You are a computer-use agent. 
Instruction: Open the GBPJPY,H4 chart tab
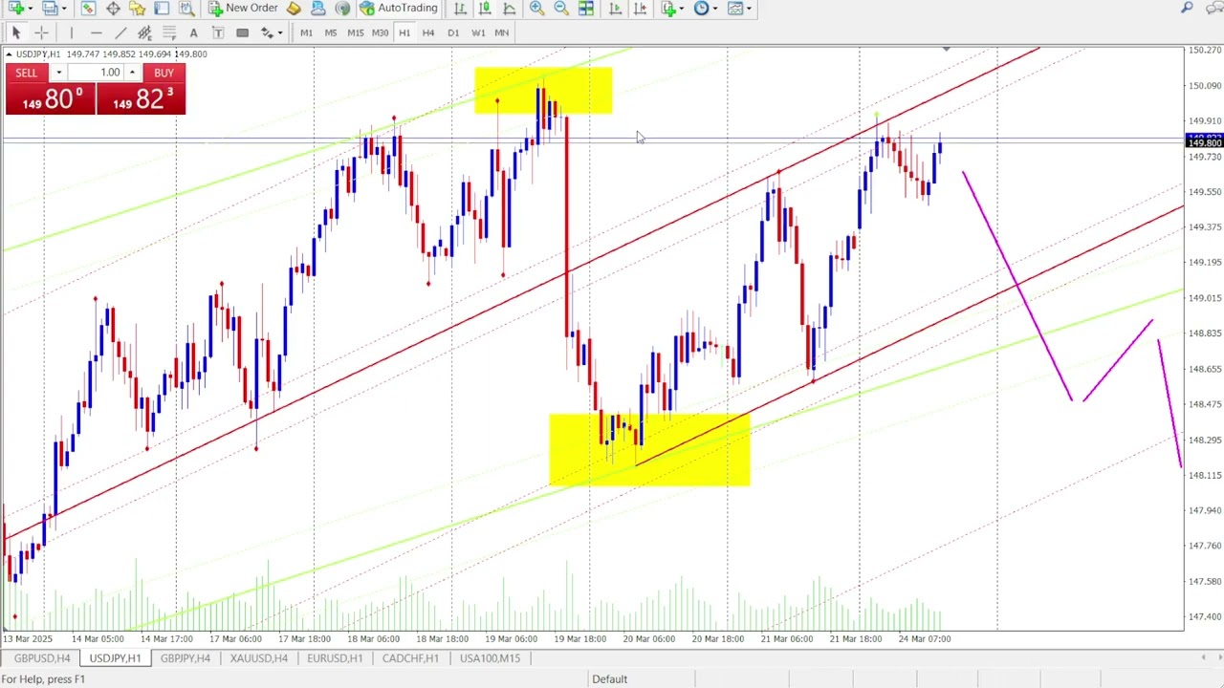pyautogui.click(x=186, y=658)
